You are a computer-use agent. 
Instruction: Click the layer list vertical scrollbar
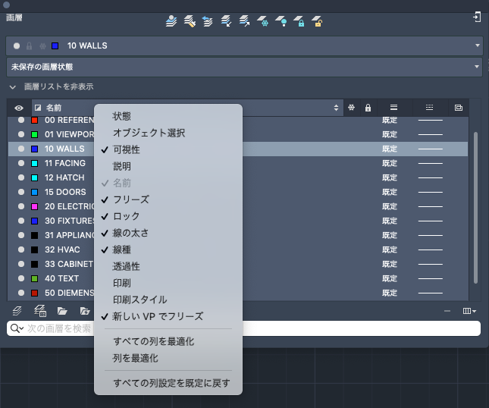point(475,208)
